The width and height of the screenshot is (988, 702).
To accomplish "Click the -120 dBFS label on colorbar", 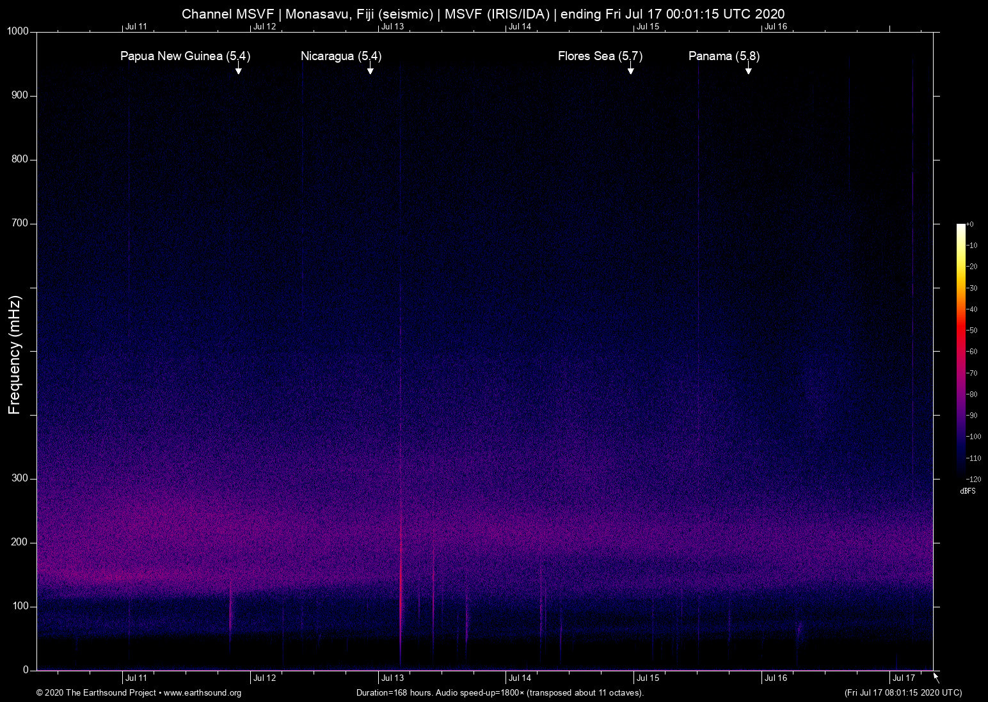I will click(x=973, y=479).
